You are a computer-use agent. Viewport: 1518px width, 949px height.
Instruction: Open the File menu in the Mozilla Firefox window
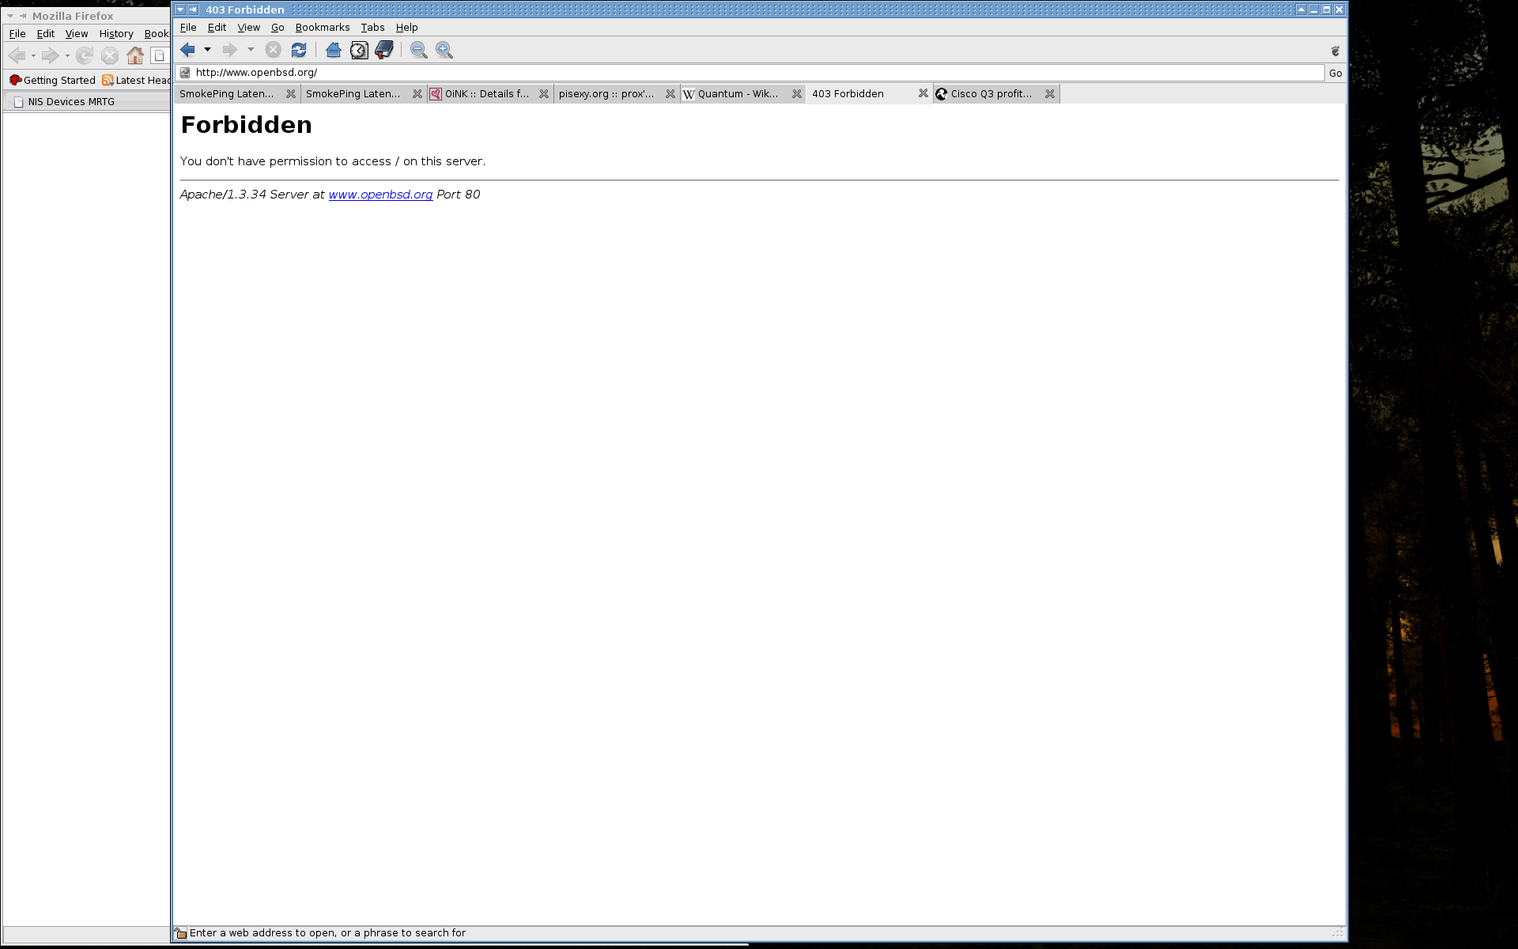pos(17,34)
